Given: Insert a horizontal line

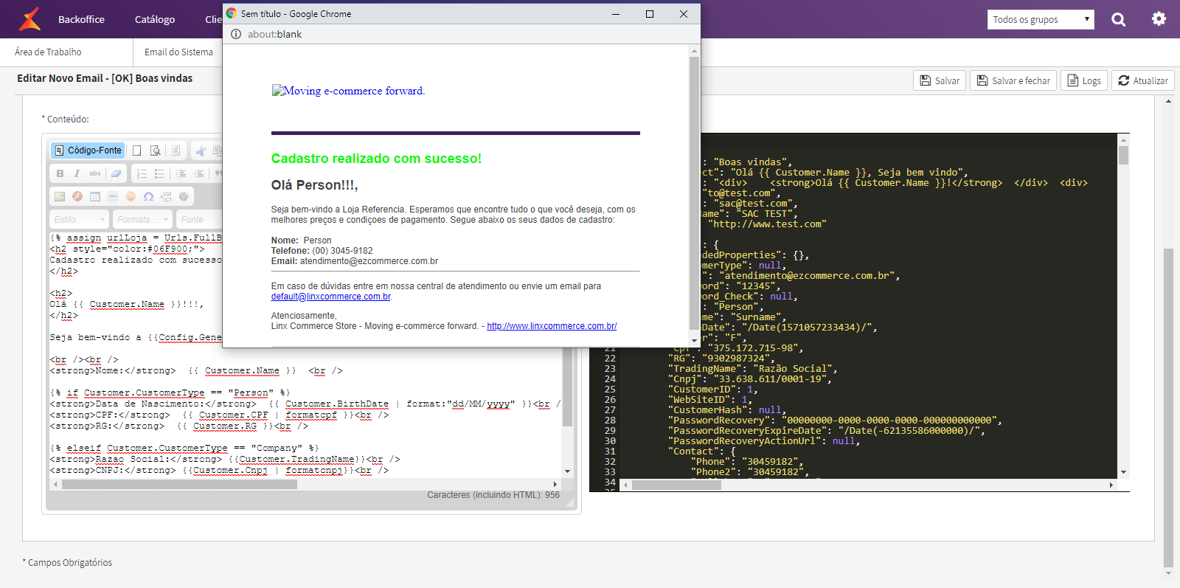Looking at the screenshot, I should coord(113,196).
